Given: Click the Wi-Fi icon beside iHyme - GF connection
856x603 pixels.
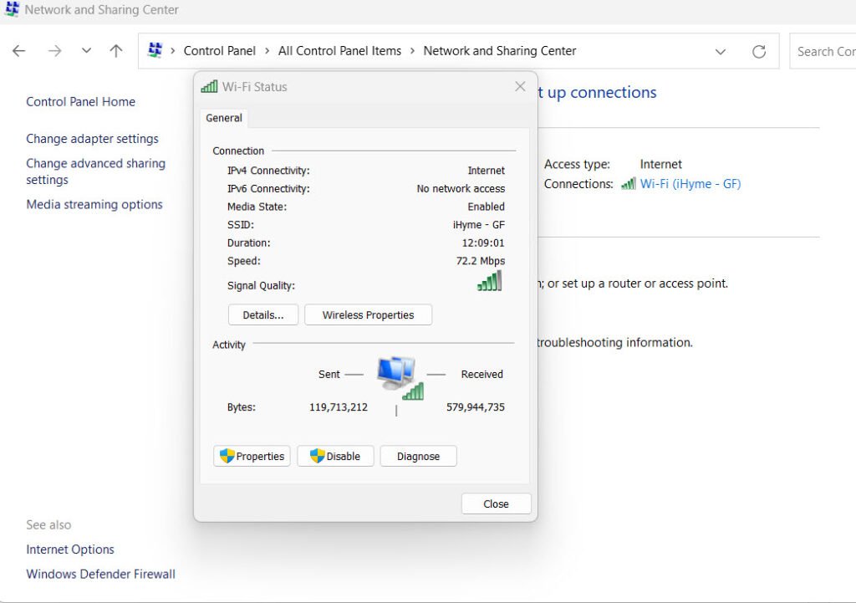Looking at the screenshot, I should pos(628,184).
